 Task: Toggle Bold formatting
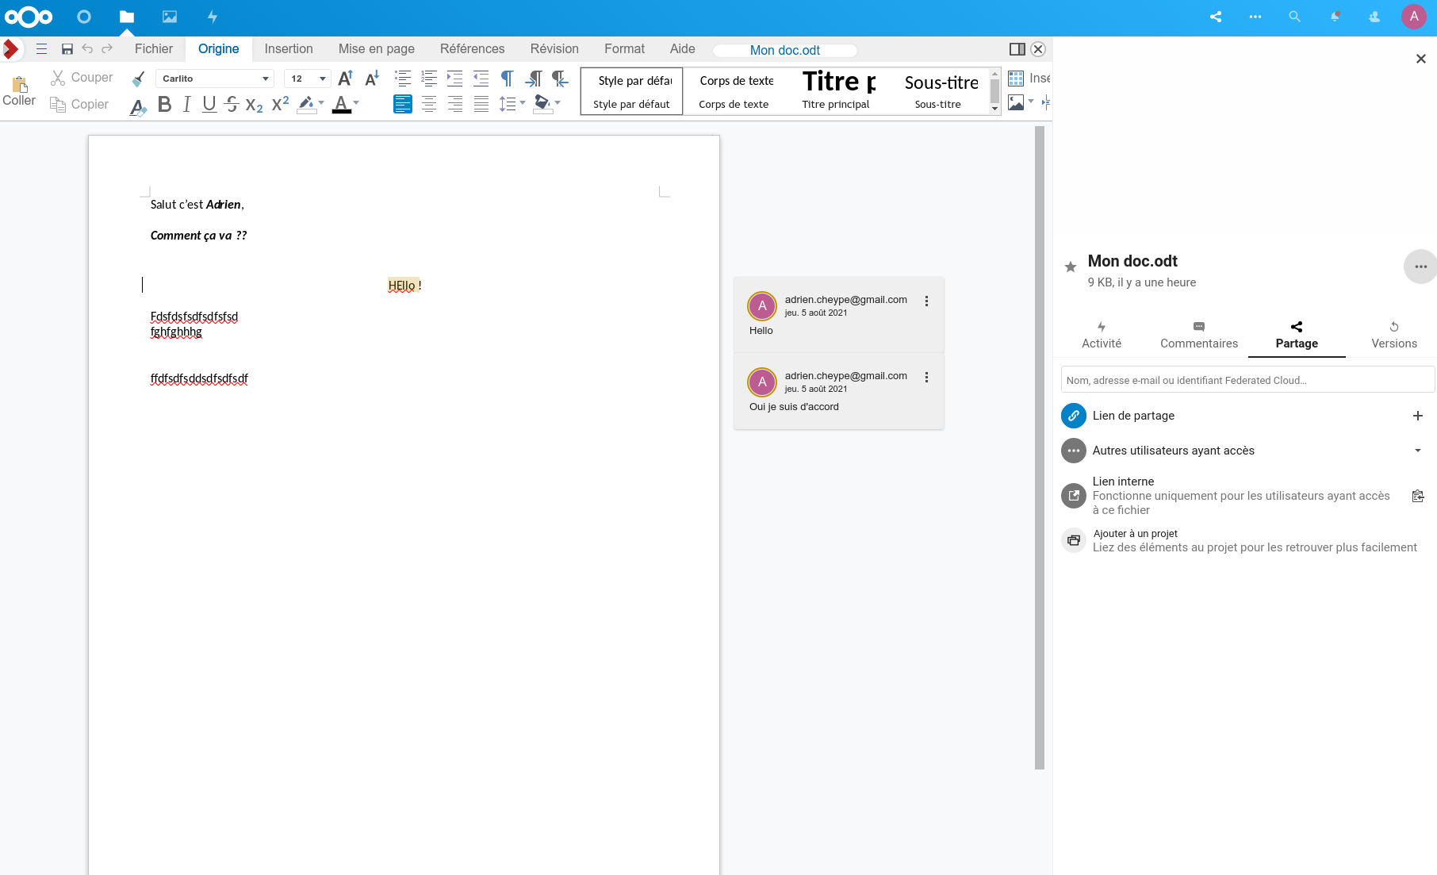165,104
